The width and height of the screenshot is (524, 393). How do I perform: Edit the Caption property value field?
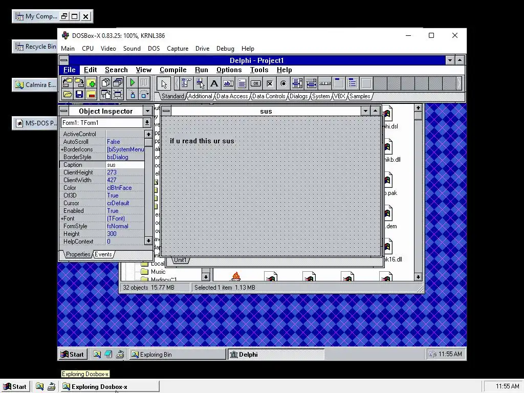[125, 165]
